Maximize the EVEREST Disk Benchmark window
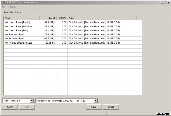Viewport: 171px width, 116px height. pyautogui.click(x=165, y=2)
